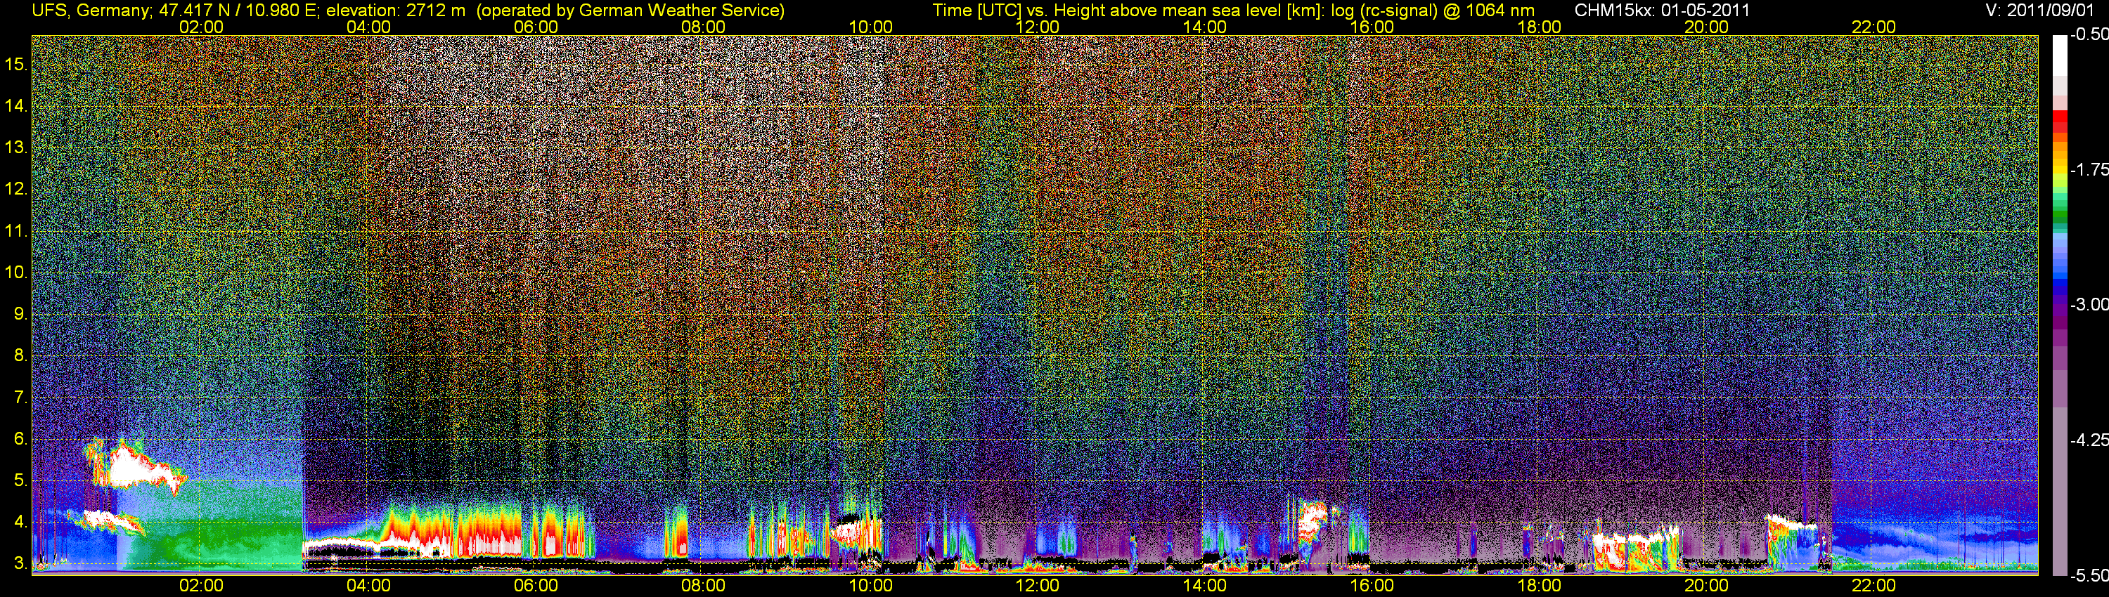Click the 10:00 label on the top time axis
The image size is (2109, 597).
870,27
